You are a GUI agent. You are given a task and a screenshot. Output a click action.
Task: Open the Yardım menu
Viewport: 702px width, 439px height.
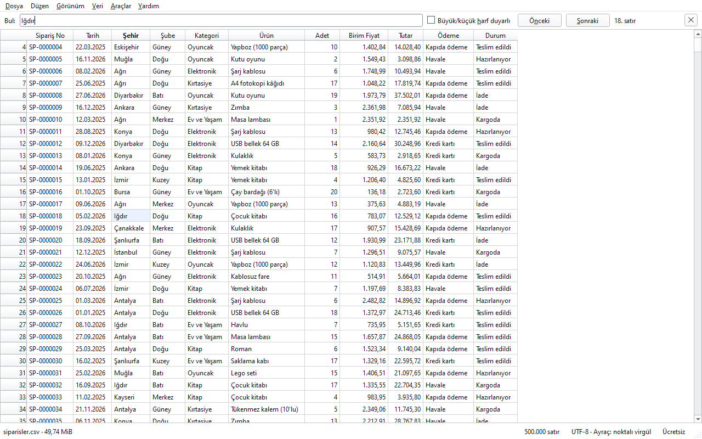point(149,6)
